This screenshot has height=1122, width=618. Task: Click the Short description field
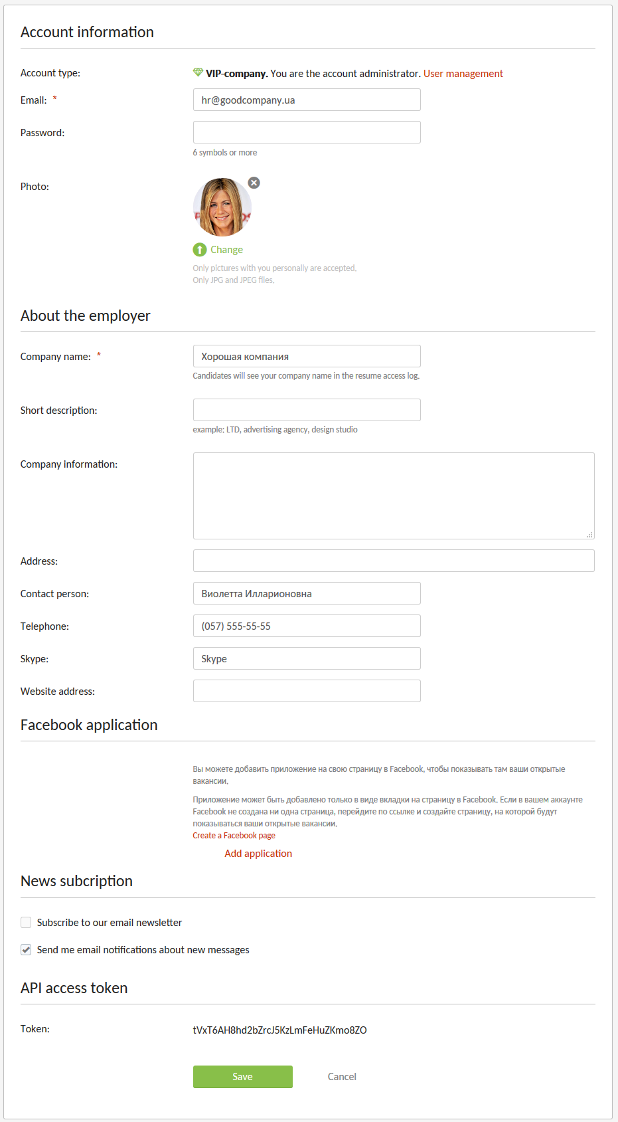pos(307,410)
